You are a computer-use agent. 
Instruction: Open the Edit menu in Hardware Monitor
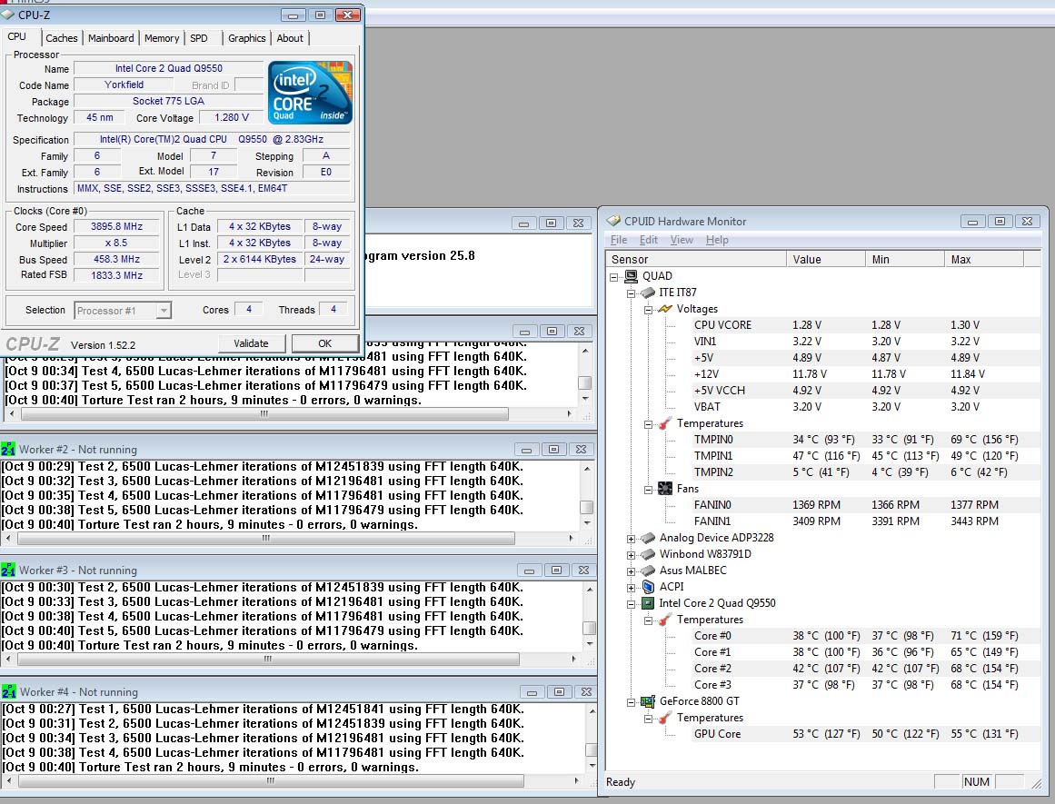click(649, 240)
